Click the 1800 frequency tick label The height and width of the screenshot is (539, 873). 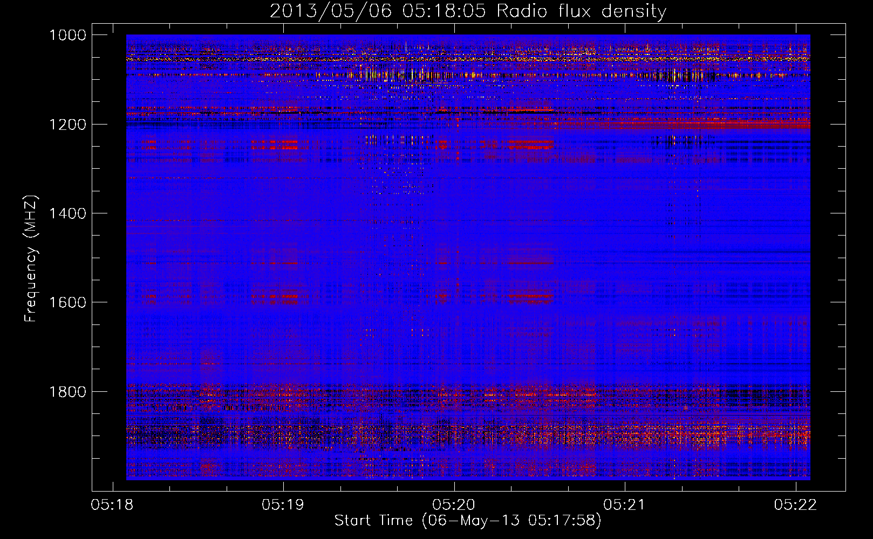67,392
